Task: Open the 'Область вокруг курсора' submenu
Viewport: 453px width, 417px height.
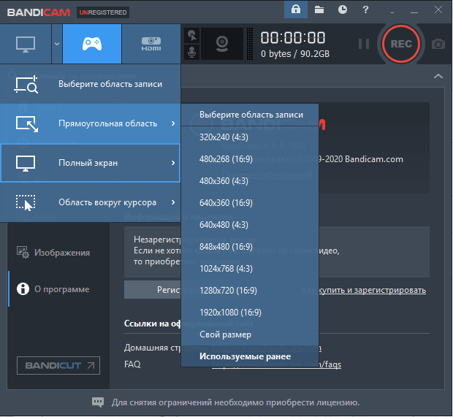Action: (90, 202)
